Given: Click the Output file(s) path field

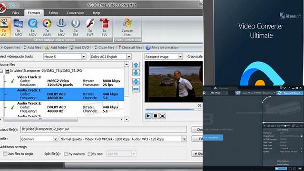Looking at the screenshot, I should pyautogui.click(x=104, y=129).
